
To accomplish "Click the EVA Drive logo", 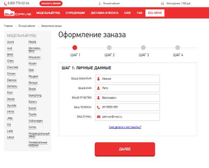I will pyautogui.click(x=17, y=13).
